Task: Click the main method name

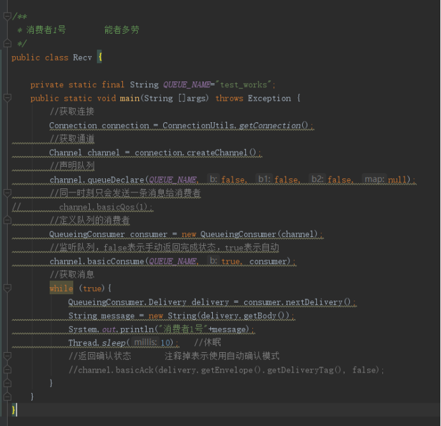Action: tap(129, 98)
